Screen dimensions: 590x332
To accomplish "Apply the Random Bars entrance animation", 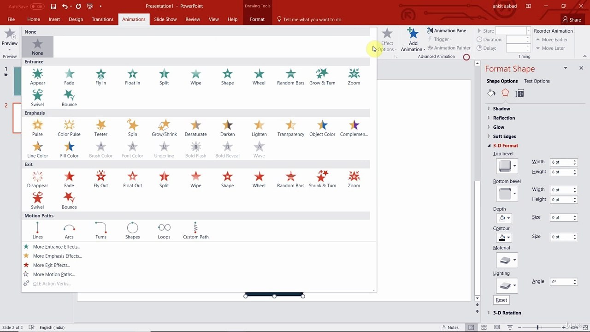I will point(290,77).
